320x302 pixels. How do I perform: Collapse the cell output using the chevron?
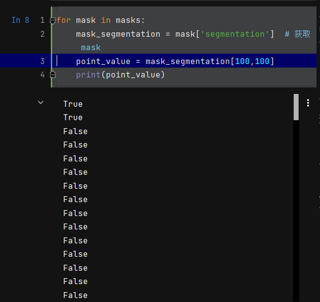click(x=41, y=102)
